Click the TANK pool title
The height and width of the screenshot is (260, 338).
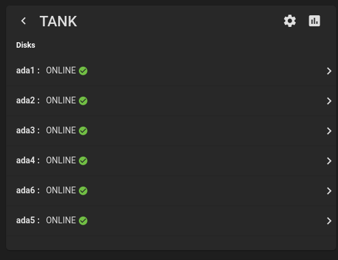pyautogui.click(x=58, y=21)
